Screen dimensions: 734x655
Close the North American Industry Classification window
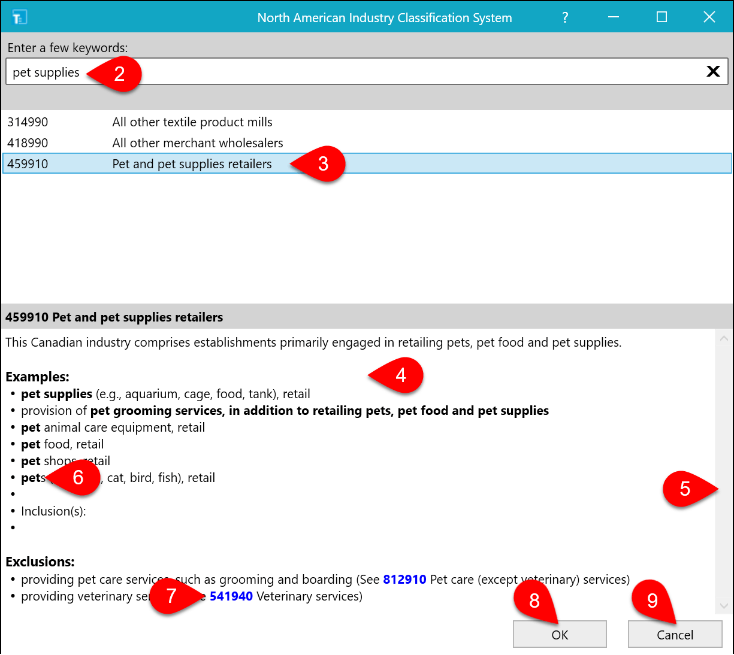[709, 17]
